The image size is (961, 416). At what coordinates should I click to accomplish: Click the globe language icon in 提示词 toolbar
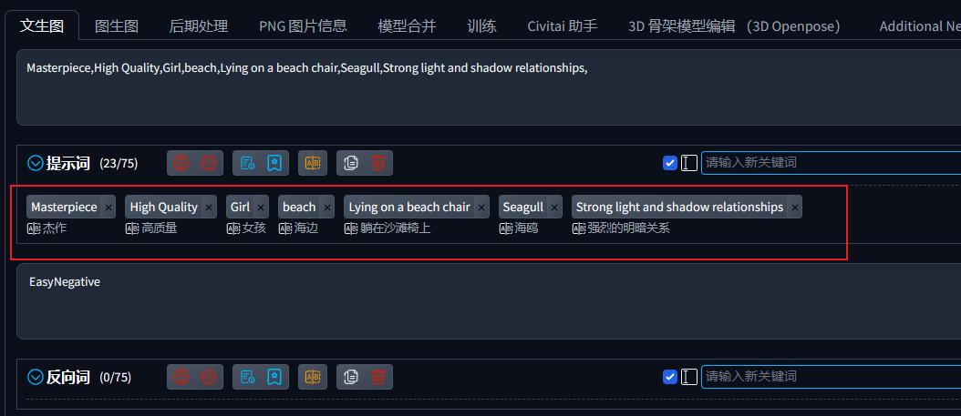click(x=181, y=163)
